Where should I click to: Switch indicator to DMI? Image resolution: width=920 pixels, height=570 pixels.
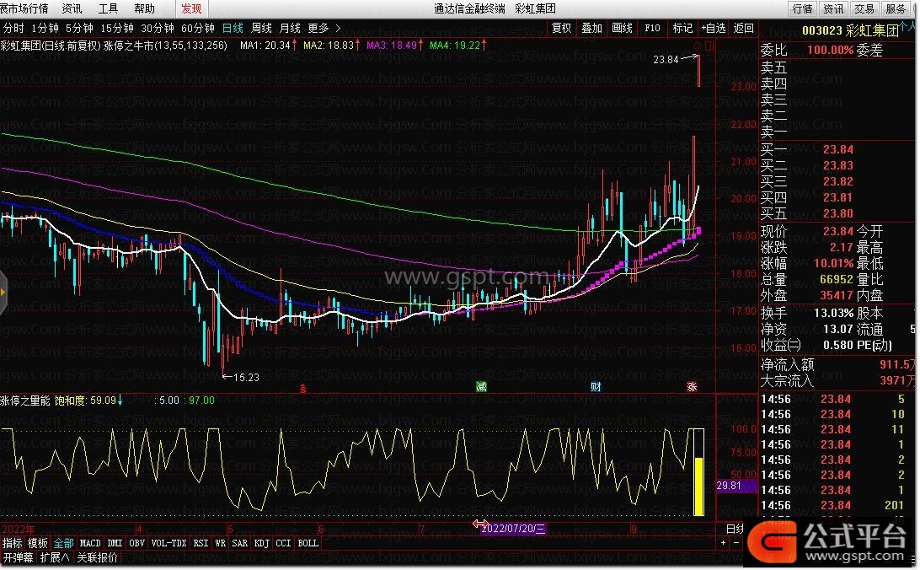115,543
